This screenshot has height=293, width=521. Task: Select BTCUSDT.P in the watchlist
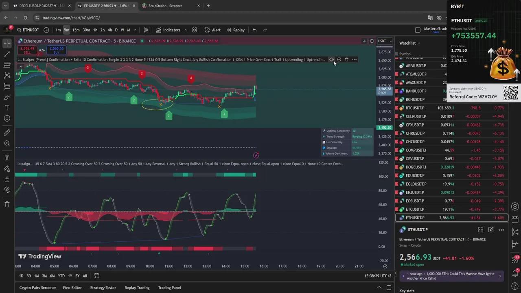pos(452,108)
